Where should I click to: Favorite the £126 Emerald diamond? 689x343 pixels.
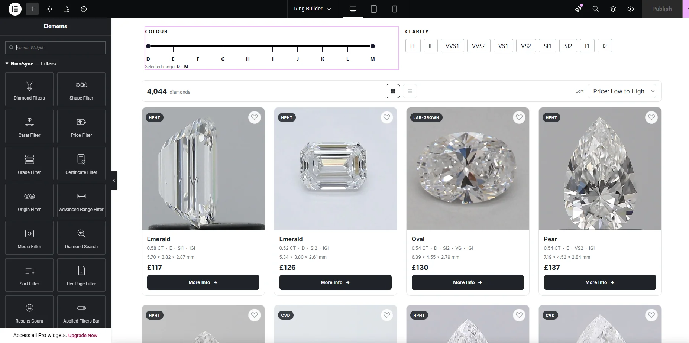387,117
